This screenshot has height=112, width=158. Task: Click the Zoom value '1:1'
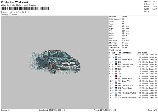click(x=153, y=11)
